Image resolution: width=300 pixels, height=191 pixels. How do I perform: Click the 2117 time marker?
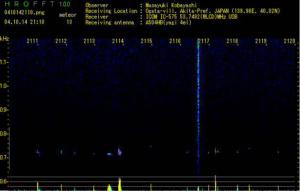click(204, 41)
